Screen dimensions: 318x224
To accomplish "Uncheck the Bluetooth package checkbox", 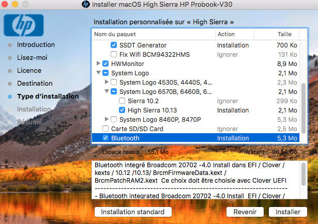I will click(x=105, y=138).
